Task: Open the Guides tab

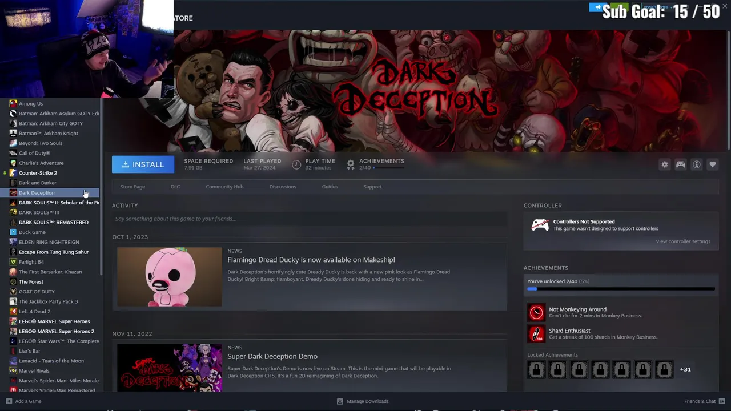Action: [330, 187]
